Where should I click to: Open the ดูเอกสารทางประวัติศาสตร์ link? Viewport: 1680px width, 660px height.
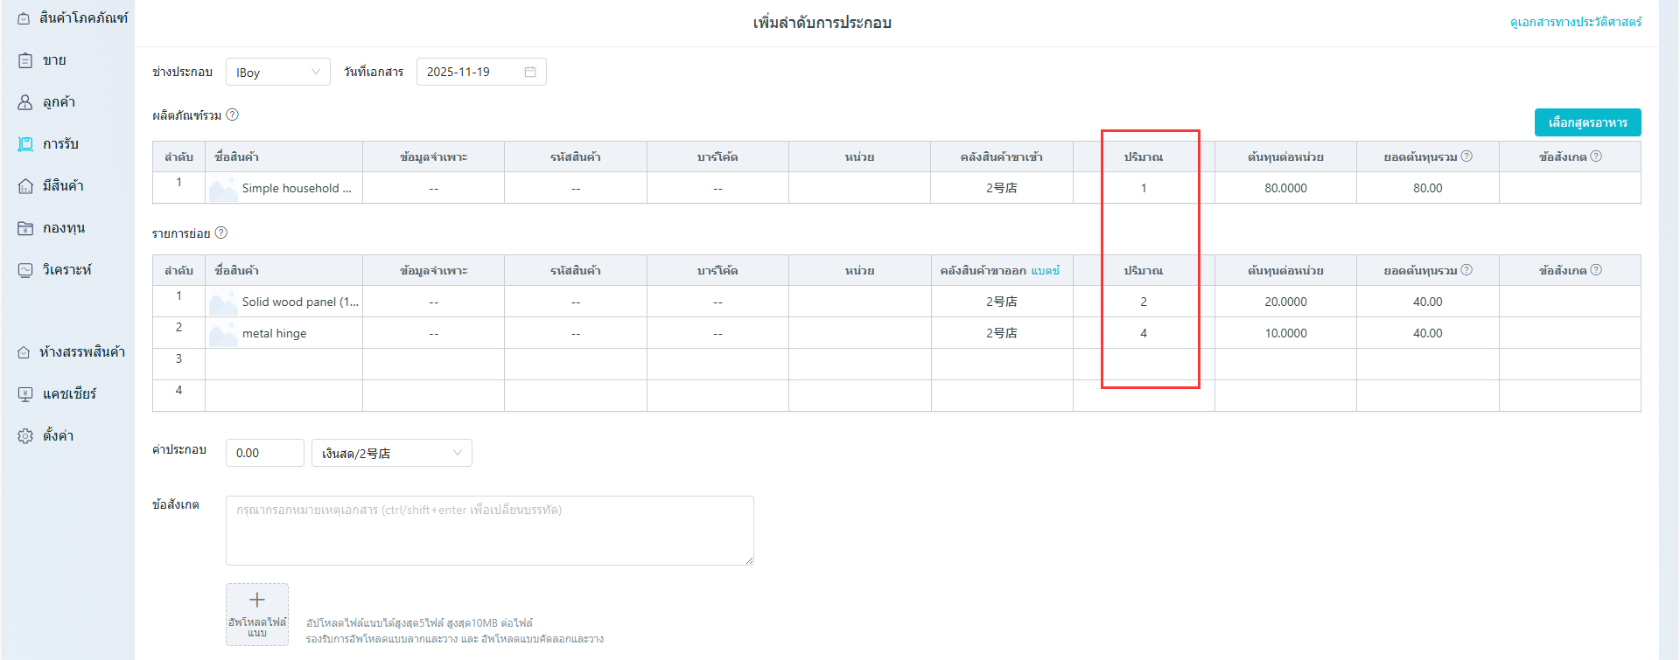(1575, 22)
